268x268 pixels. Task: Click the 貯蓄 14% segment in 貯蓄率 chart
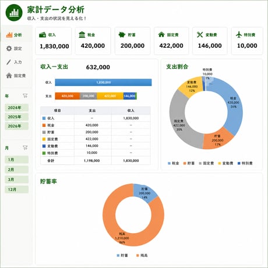click(144, 193)
